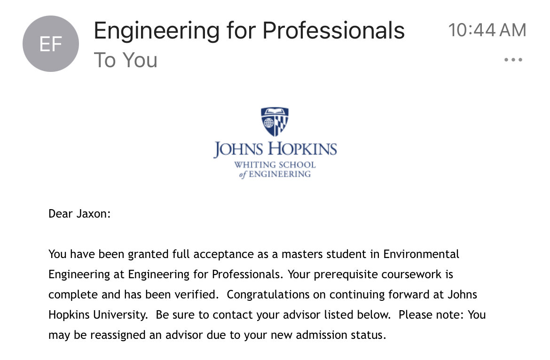Open the three-dot more options menu
Screen dimensions: 550x360
pyautogui.click(x=513, y=60)
